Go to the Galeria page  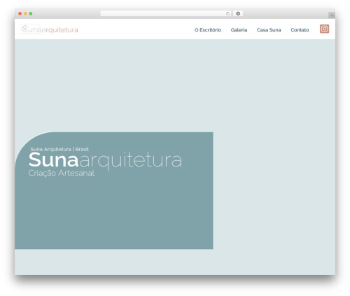click(239, 30)
